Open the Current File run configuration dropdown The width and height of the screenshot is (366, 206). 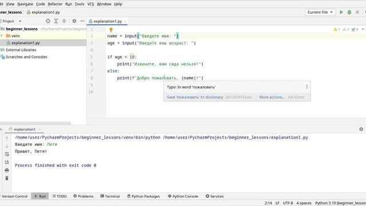click(x=320, y=12)
